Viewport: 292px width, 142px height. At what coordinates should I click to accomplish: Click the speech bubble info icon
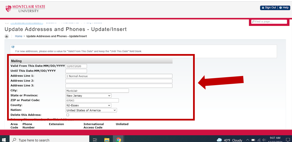13,47
